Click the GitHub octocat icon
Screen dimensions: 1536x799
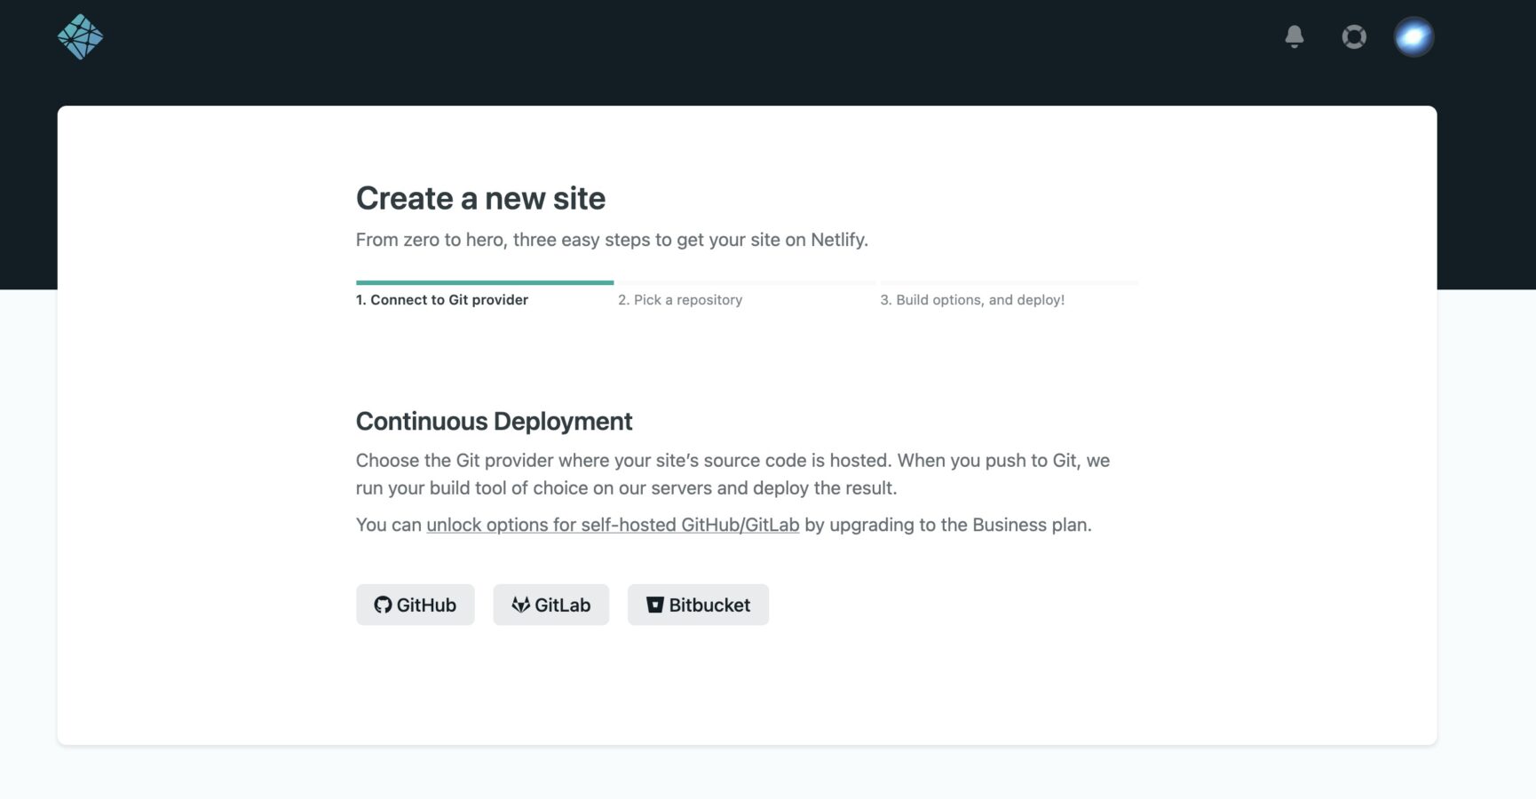(x=383, y=605)
